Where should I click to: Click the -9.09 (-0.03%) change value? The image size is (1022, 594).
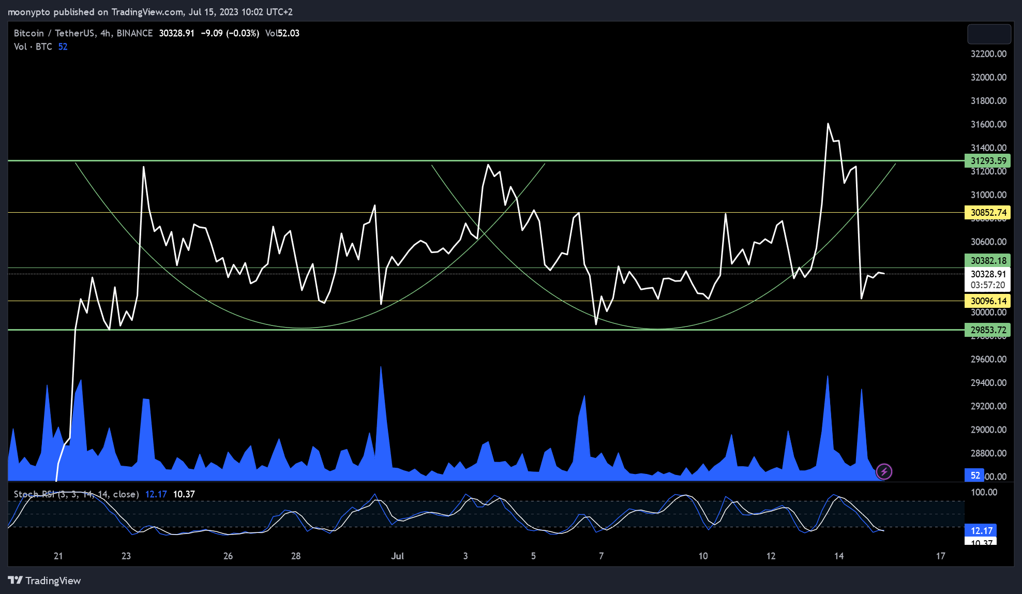(x=230, y=33)
